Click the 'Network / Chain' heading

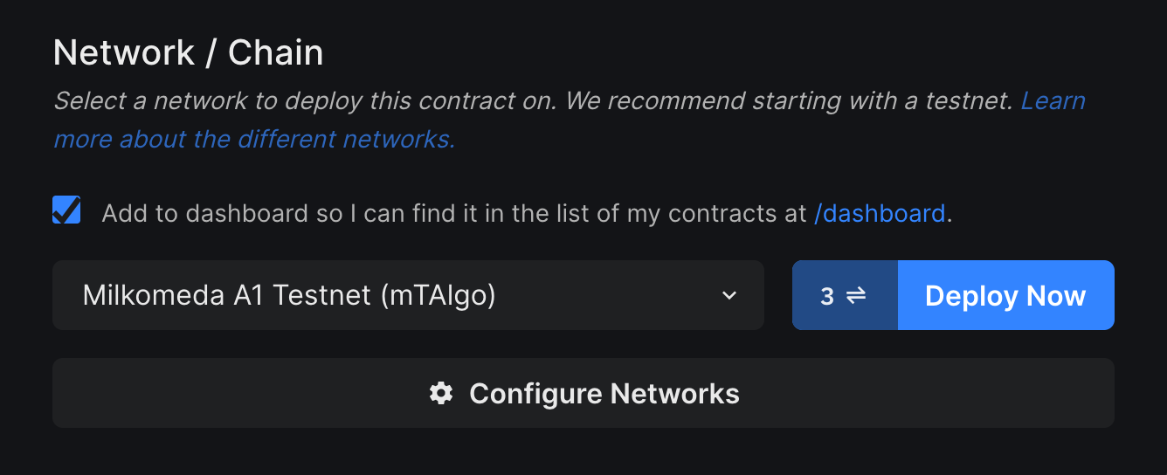[188, 53]
